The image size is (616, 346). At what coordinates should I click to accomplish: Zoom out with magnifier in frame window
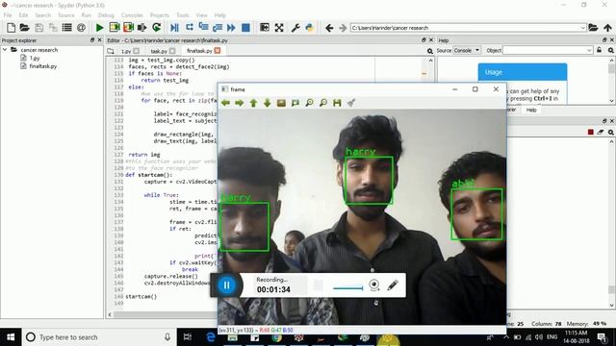pos(323,103)
